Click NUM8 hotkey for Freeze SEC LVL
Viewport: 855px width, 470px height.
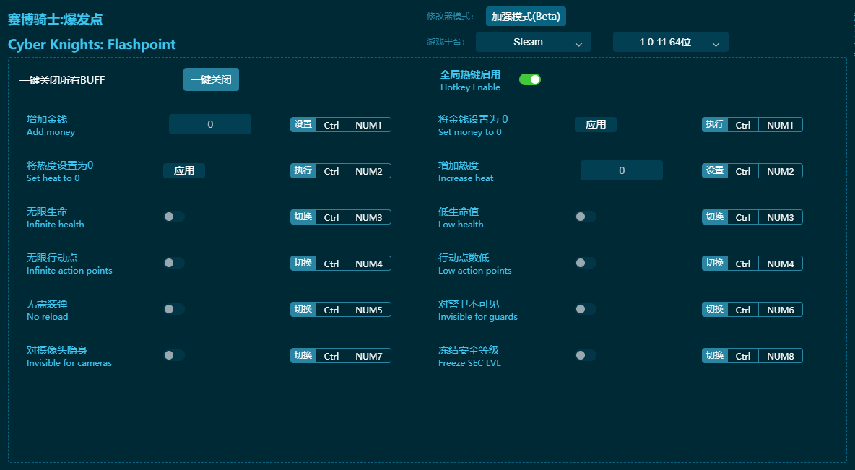[780, 356]
